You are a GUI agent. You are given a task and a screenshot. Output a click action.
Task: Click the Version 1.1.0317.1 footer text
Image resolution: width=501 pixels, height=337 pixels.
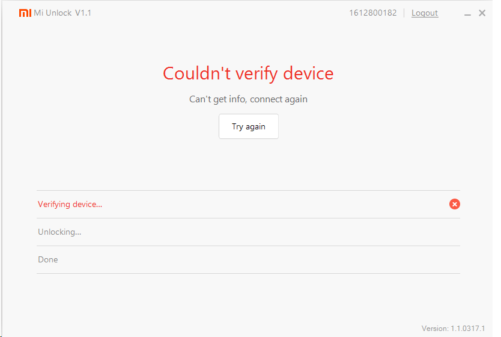coord(453,329)
